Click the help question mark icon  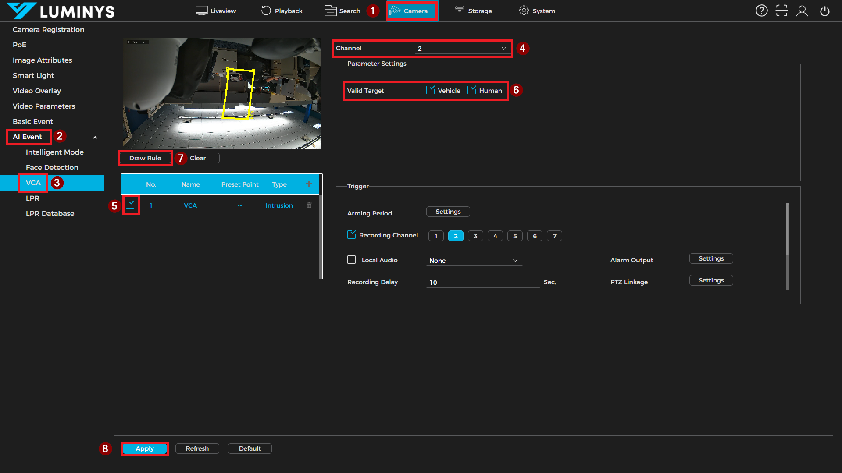coord(761,11)
